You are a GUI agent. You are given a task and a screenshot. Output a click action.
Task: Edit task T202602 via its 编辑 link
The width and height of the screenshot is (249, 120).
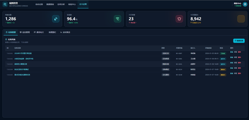click(236, 57)
